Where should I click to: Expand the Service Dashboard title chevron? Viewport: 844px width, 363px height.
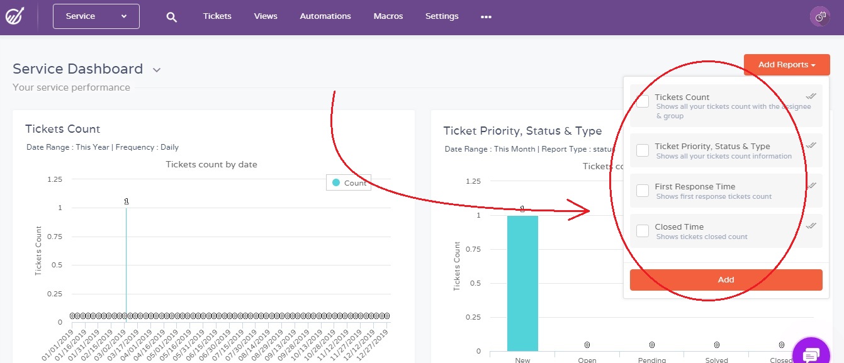click(157, 70)
